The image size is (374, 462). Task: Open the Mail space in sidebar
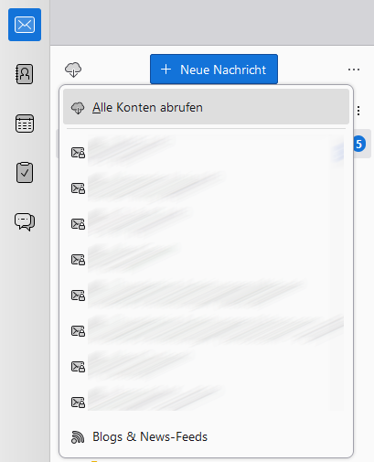click(x=25, y=25)
